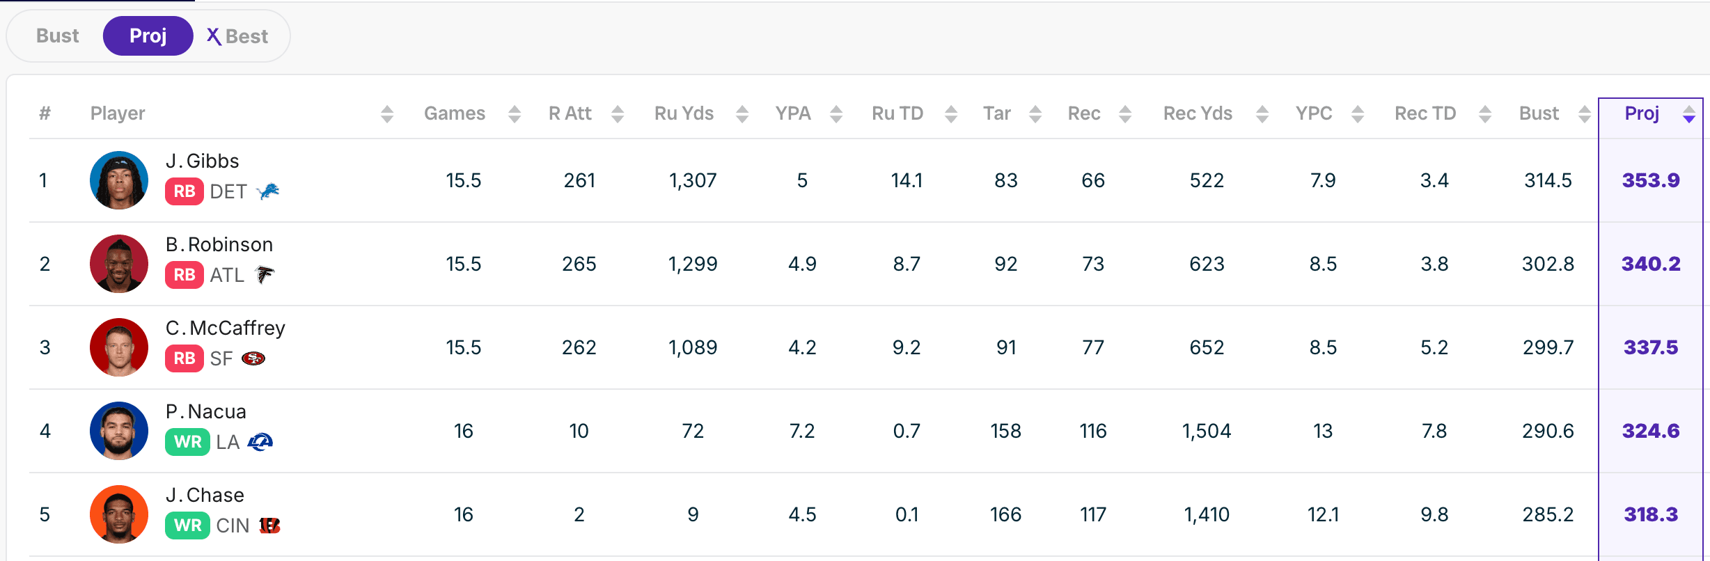Click the Proj column header
The height and width of the screenshot is (561, 1710).
1642,113
